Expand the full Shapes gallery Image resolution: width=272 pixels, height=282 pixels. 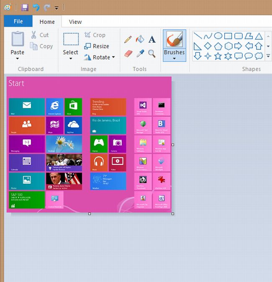pos(268,56)
